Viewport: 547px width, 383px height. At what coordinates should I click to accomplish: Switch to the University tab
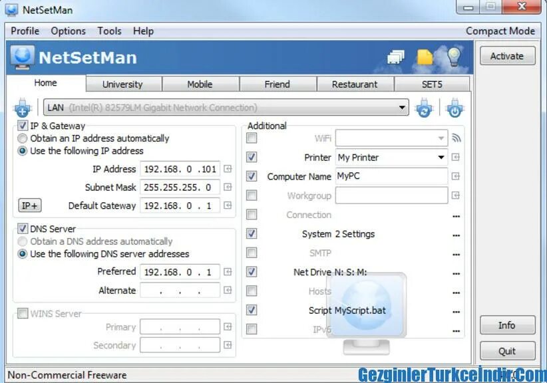[122, 84]
